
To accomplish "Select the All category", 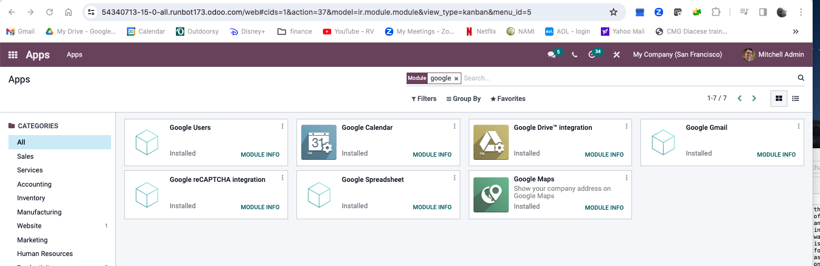I will tap(60, 142).
